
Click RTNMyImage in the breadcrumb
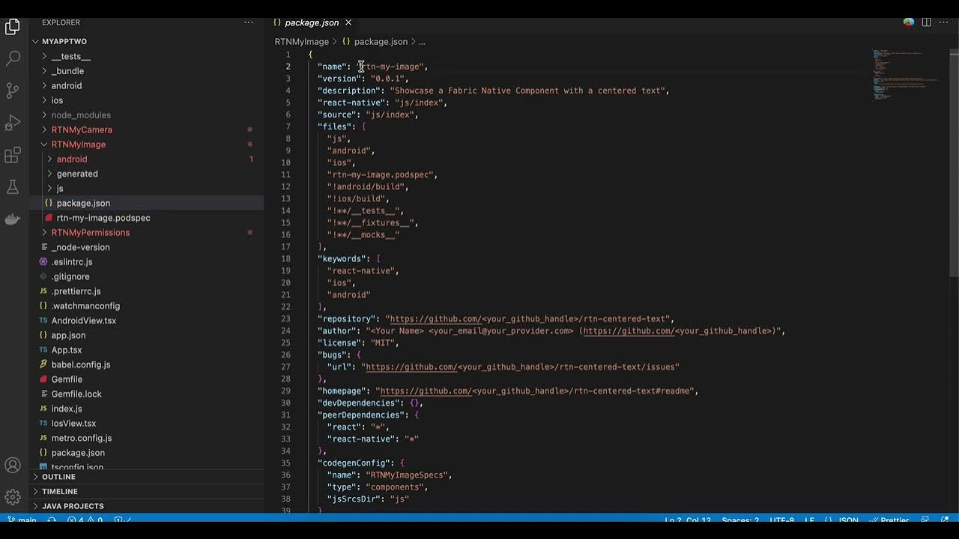(301, 42)
